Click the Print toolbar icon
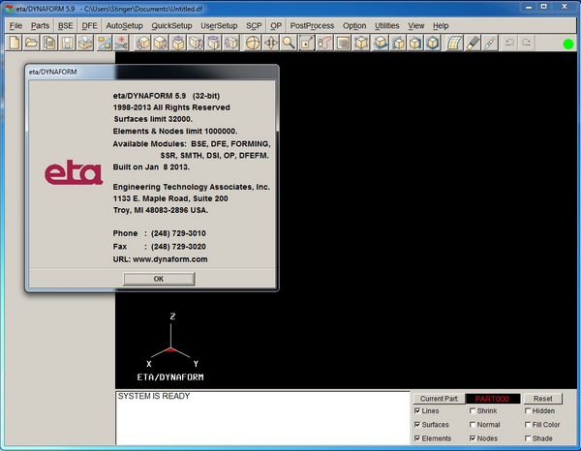This screenshot has width=581, height=451. pos(85,43)
